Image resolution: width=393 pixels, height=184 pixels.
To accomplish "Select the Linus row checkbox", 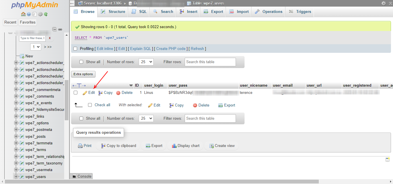I will (x=75, y=93).
